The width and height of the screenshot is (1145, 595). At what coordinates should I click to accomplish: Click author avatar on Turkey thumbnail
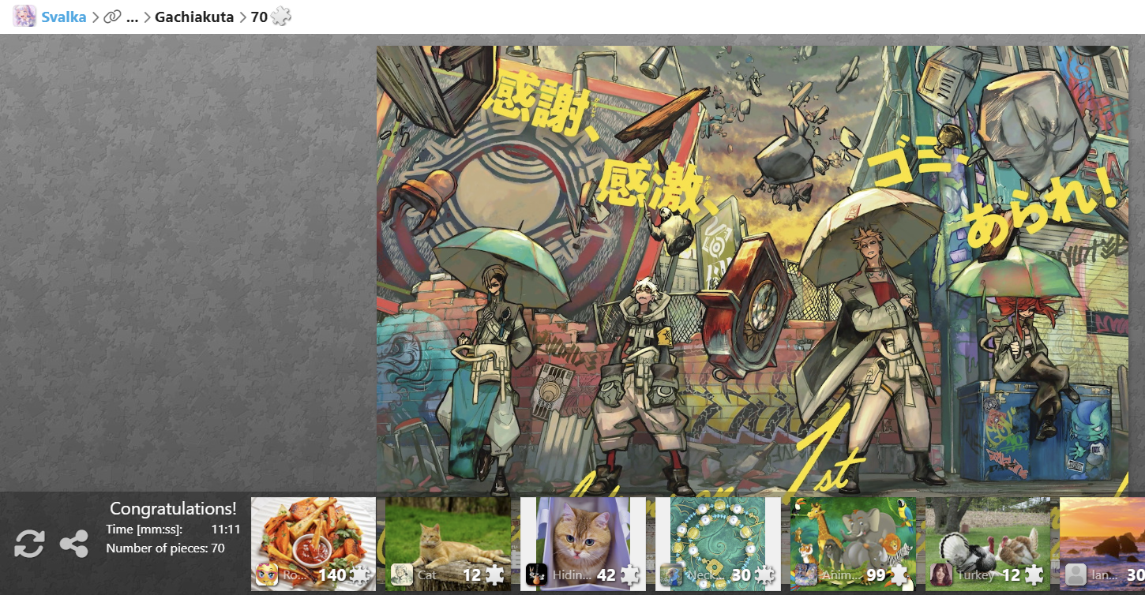(941, 574)
